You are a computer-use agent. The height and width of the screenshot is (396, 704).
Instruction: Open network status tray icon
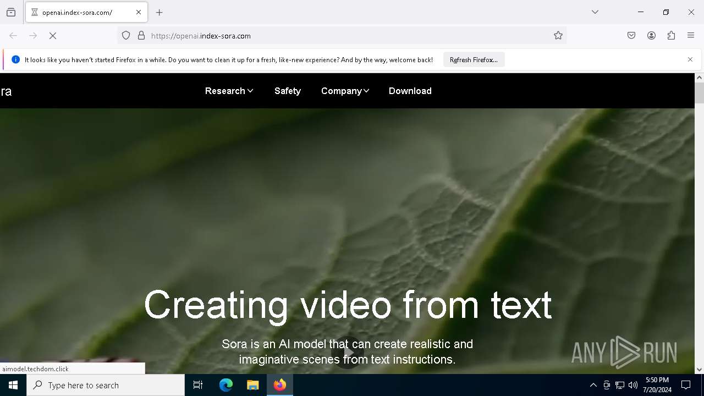click(x=620, y=386)
